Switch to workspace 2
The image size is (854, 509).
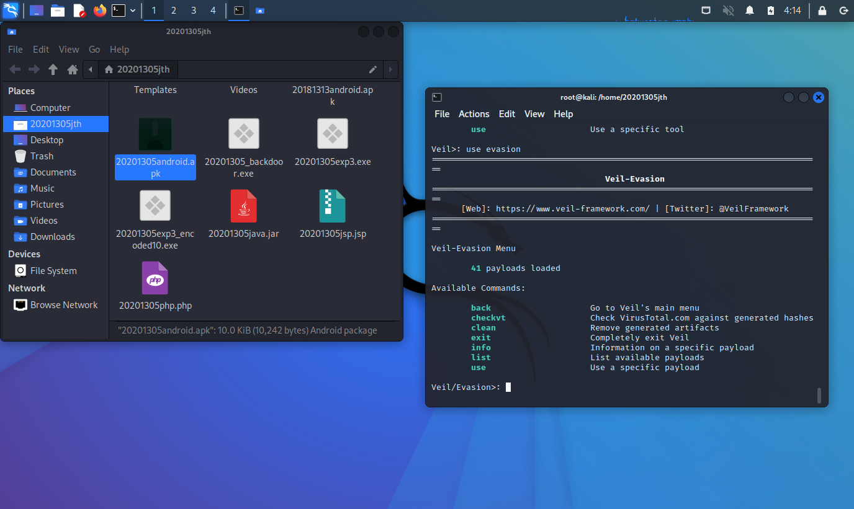174,11
